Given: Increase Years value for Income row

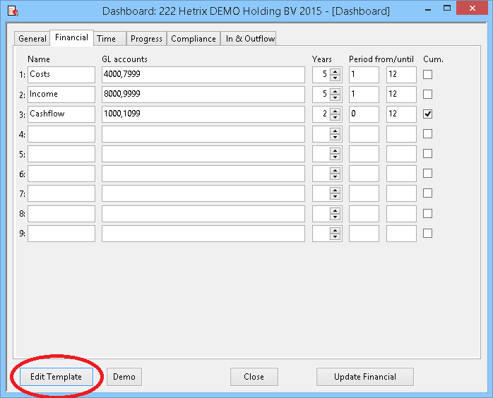Looking at the screenshot, I should (x=335, y=91).
